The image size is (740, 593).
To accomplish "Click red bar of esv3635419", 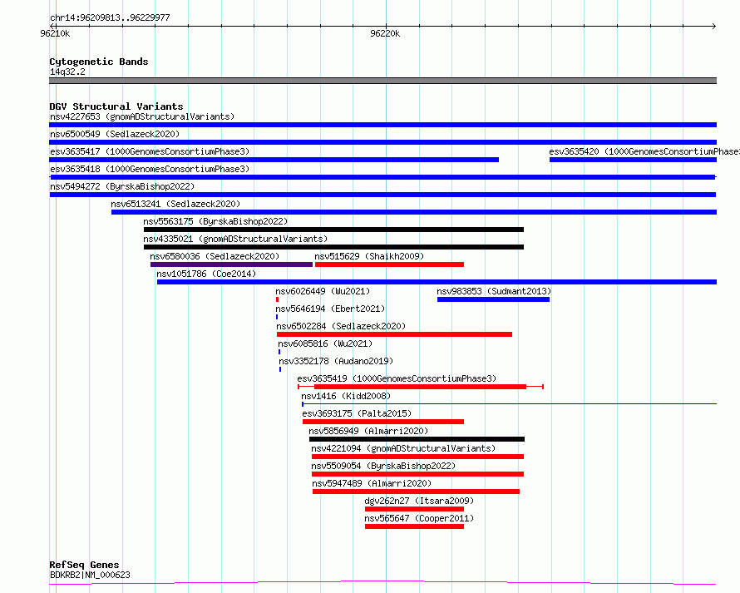I will 420,387.
